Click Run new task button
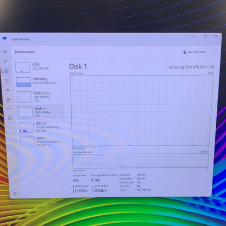Image resolution: width=226 pixels, height=226 pixels. click(194, 52)
